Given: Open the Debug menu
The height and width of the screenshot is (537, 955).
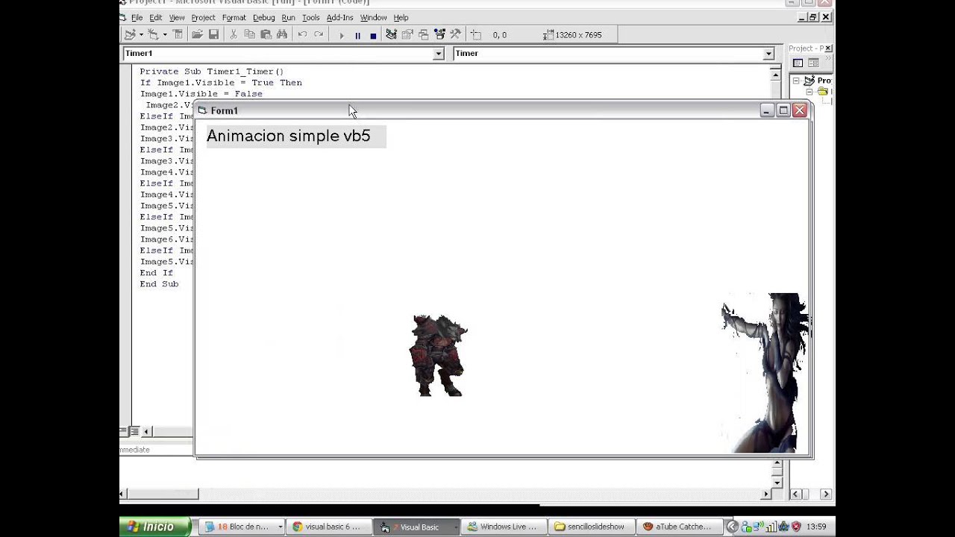Looking at the screenshot, I should pyautogui.click(x=263, y=17).
